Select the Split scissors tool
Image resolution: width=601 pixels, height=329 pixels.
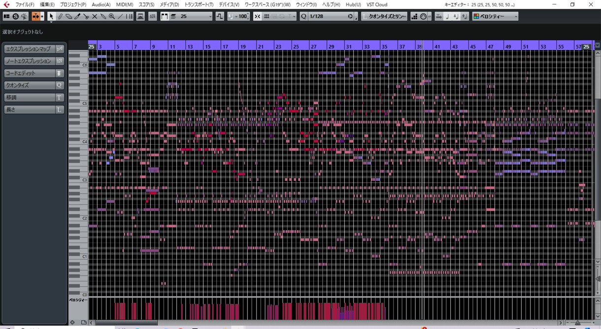86,16
